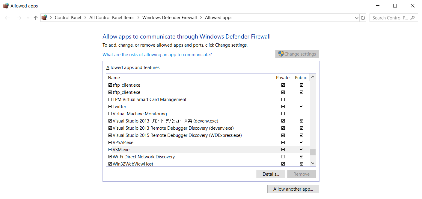Click the list scrollbar up arrow
Image resolution: width=422 pixels, height=199 pixels.
pyautogui.click(x=313, y=77)
